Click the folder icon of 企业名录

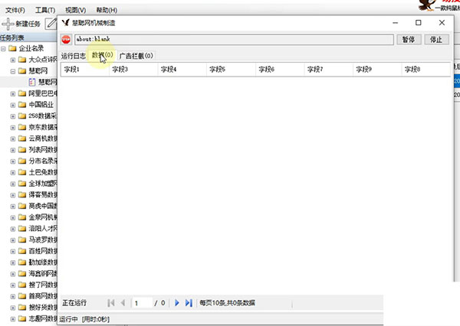(x=12, y=48)
